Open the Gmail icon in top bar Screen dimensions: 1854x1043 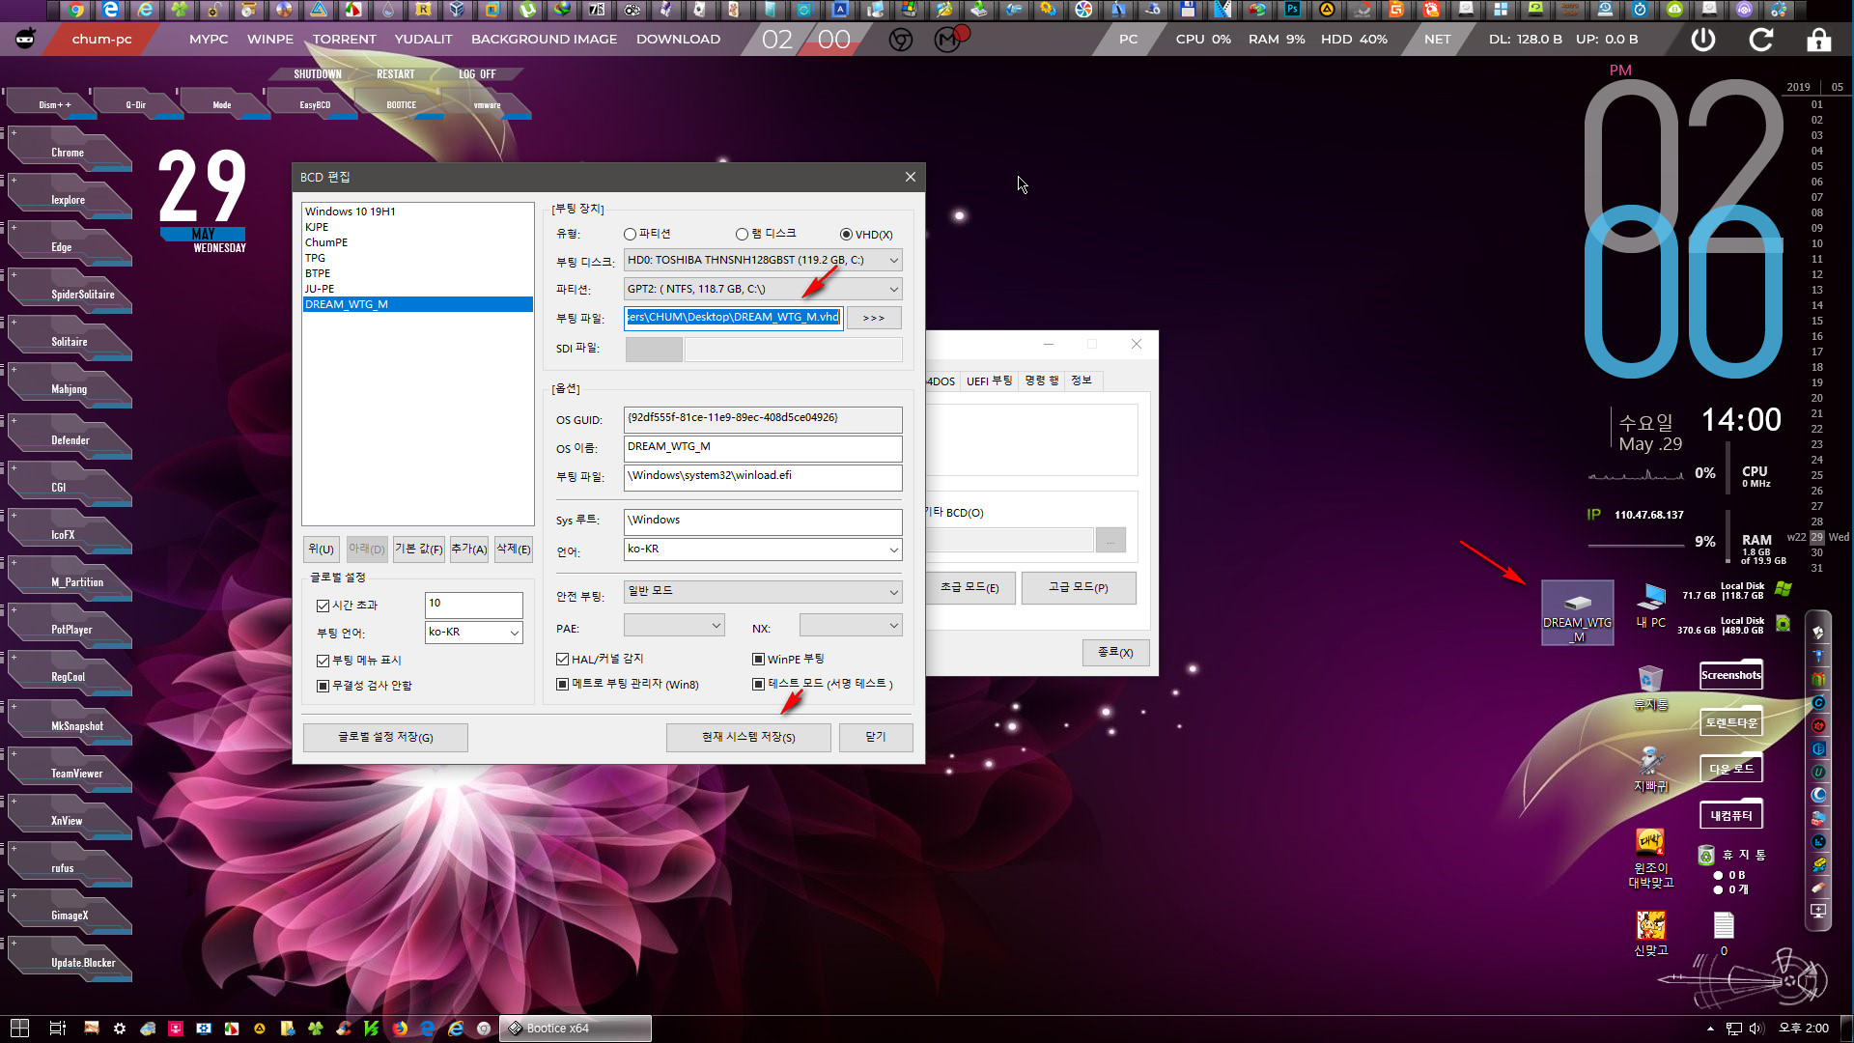coord(948,40)
